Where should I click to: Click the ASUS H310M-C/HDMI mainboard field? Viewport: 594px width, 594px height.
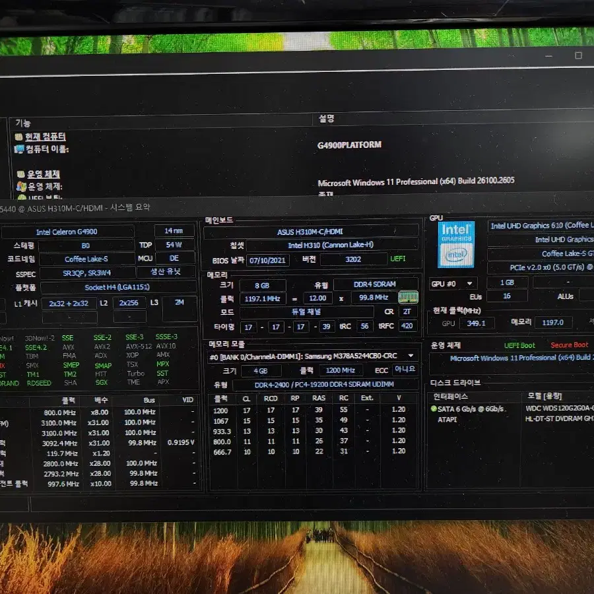(310, 232)
